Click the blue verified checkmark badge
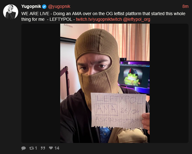Image resolution: width=192 pixels, height=154 pixels. pos(44,6)
